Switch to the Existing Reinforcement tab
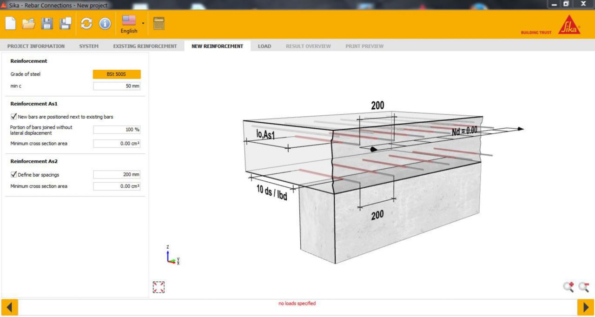 click(145, 46)
